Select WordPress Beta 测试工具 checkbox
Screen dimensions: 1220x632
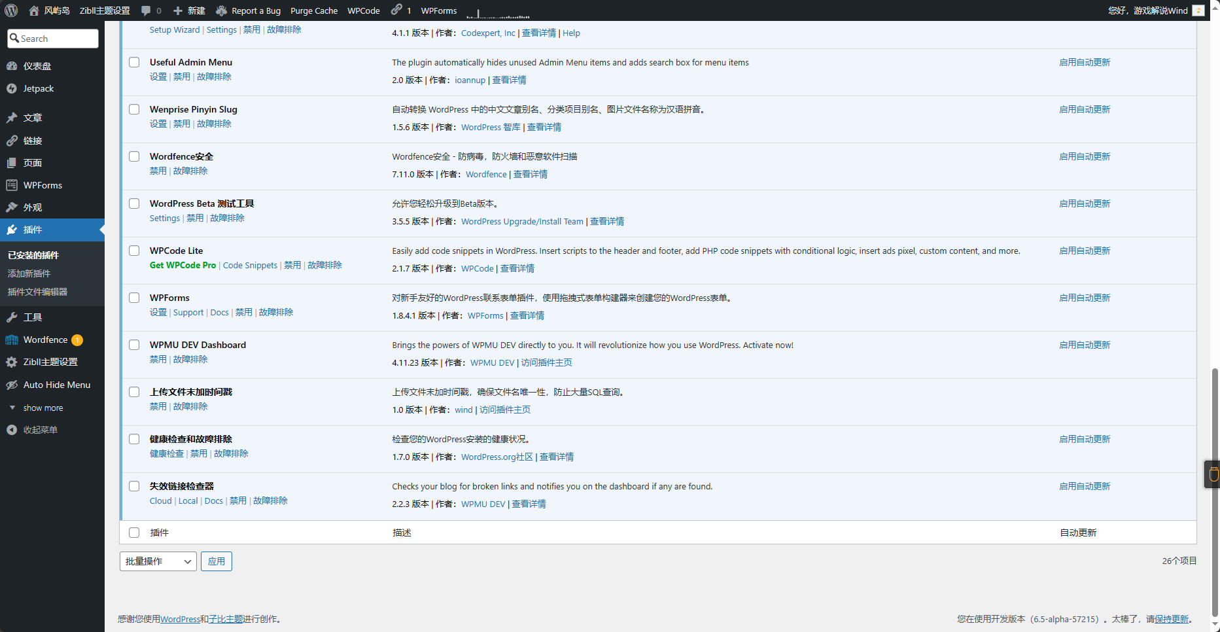coord(134,203)
